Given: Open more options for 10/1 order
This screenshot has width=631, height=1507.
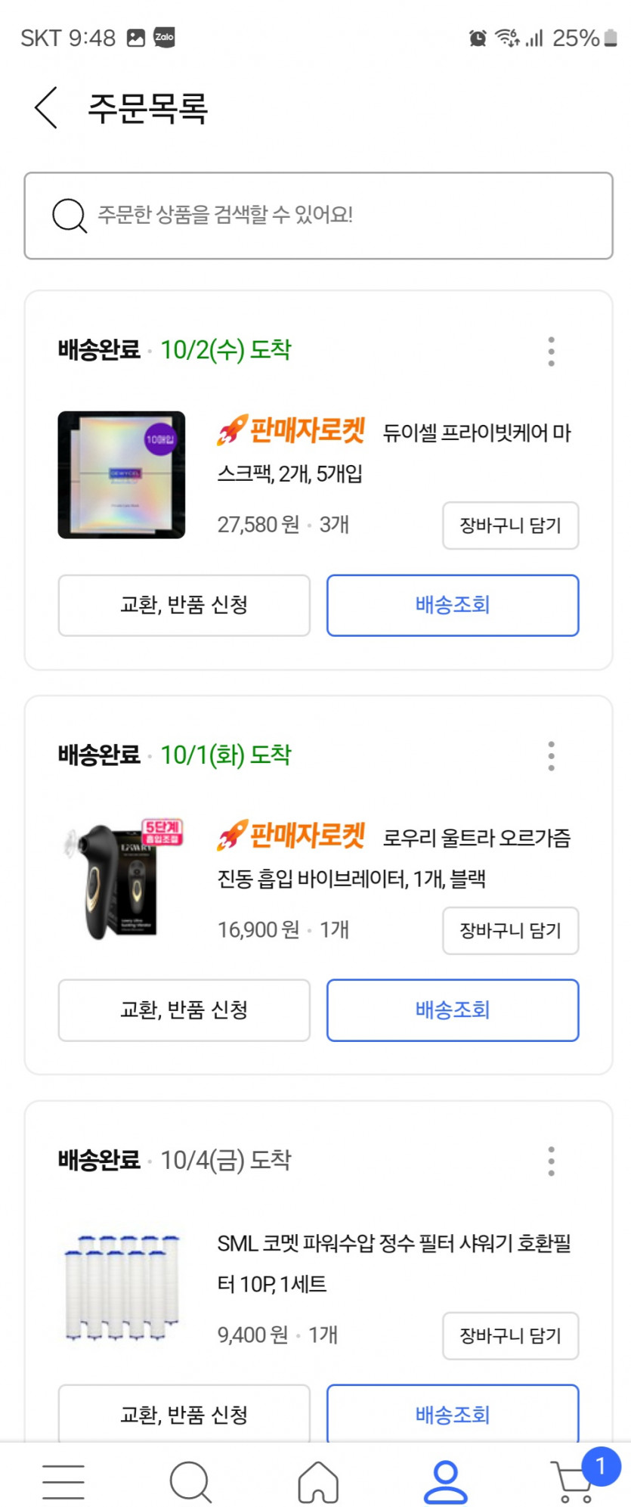Looking at the screenshot, I should pos(551,756).
